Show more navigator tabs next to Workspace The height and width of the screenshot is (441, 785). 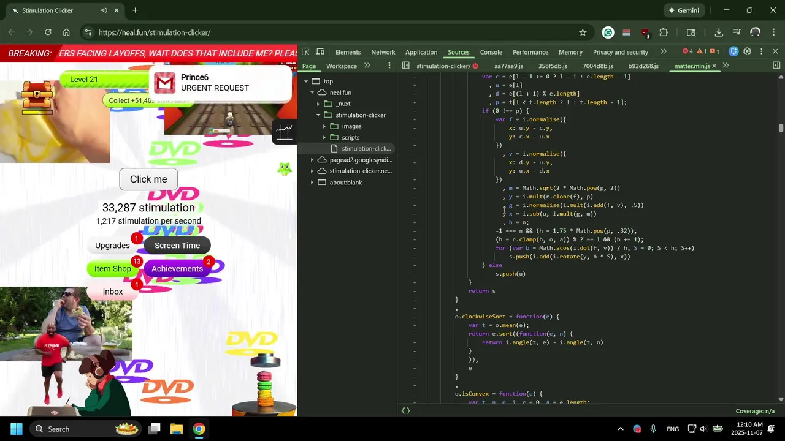pos(367,66)
